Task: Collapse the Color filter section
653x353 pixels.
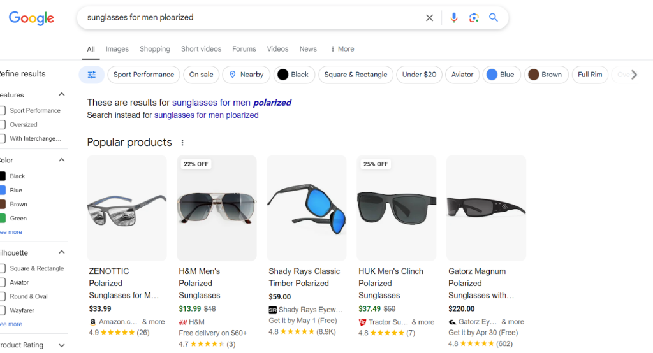Action: click(x=62, y=160)
